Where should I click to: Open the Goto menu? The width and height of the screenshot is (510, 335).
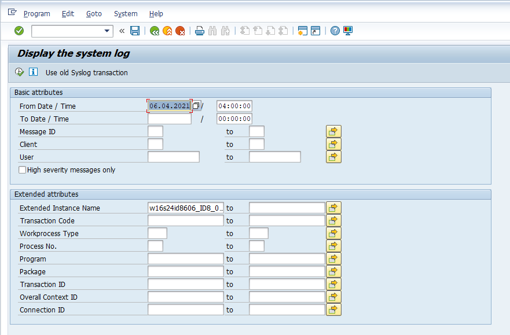pyautogui.click(x=94, y=13)
